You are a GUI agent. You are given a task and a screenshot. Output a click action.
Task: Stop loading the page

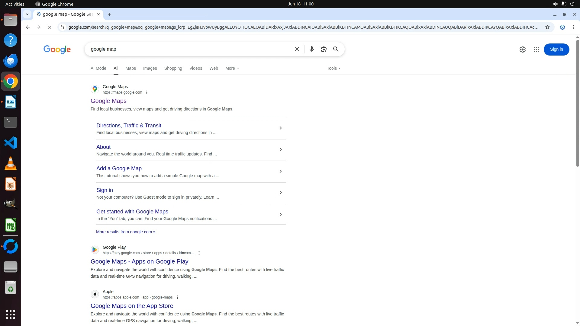[x=50, y=27]
